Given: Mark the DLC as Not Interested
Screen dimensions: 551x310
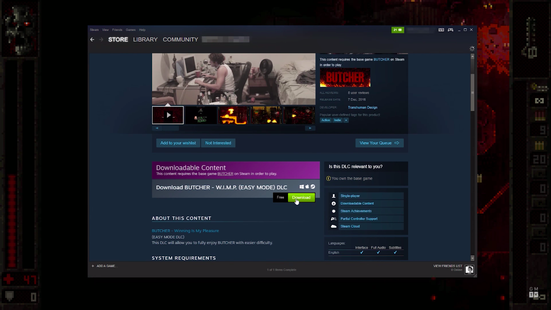Looking at the screenshot, I should click(218, 143).
